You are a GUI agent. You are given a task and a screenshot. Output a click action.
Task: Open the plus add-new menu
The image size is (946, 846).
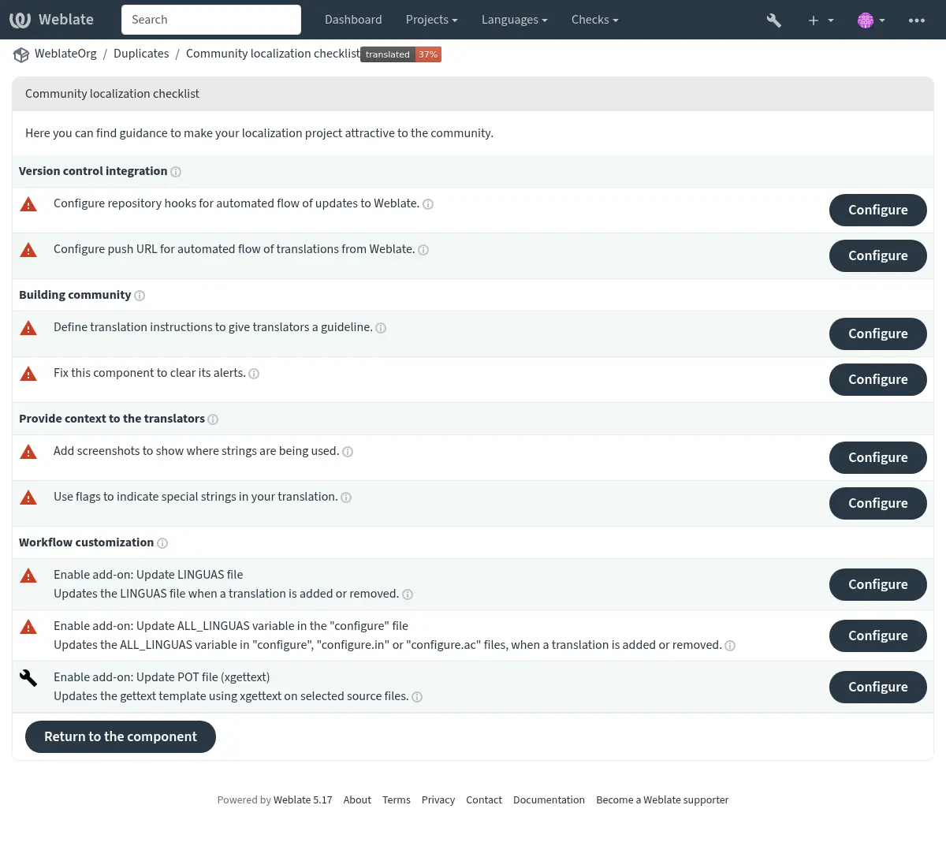point(821,20)
